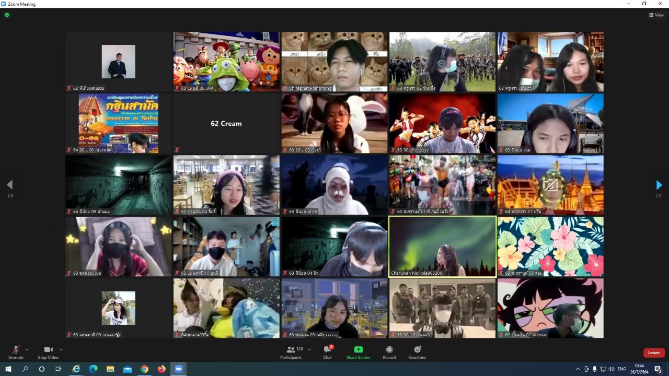Viewport: 669px width, 376px height.
Task: Expand the caret next to Participants
Action: [x=309, y=350]
